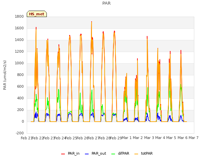Select the totPAR legend entry

tap(143, 153)
